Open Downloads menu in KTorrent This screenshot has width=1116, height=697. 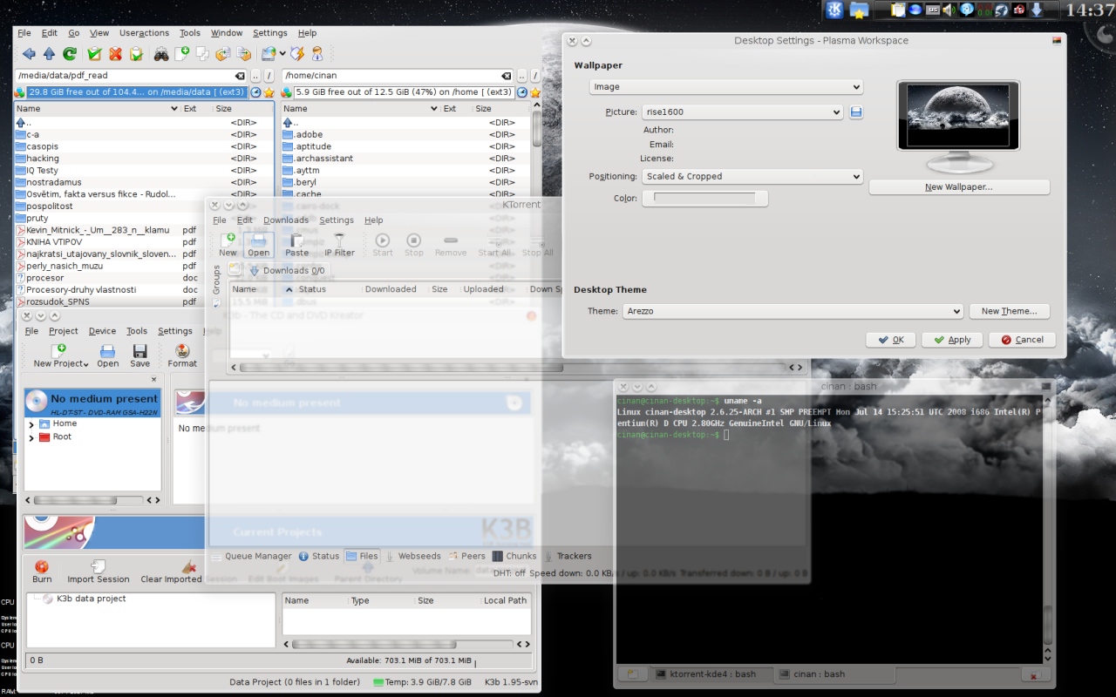coord(286,220)
